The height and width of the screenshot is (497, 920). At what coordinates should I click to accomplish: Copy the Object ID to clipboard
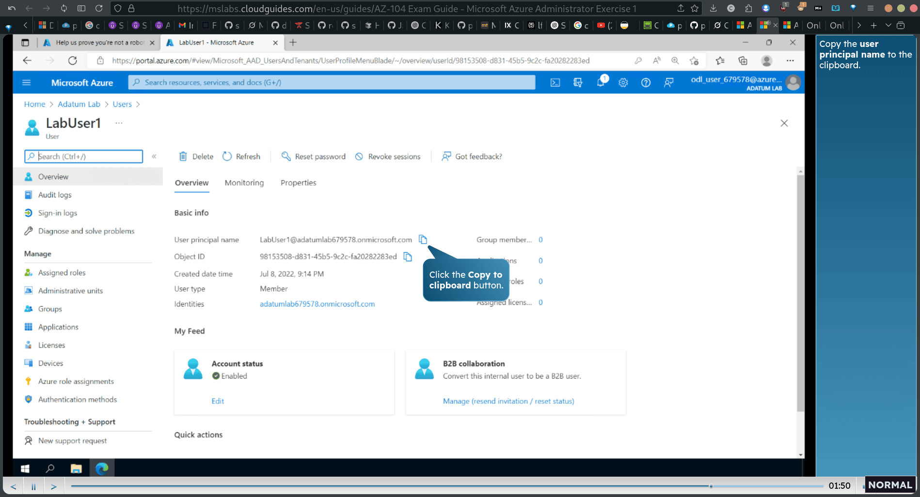(408, 256)
